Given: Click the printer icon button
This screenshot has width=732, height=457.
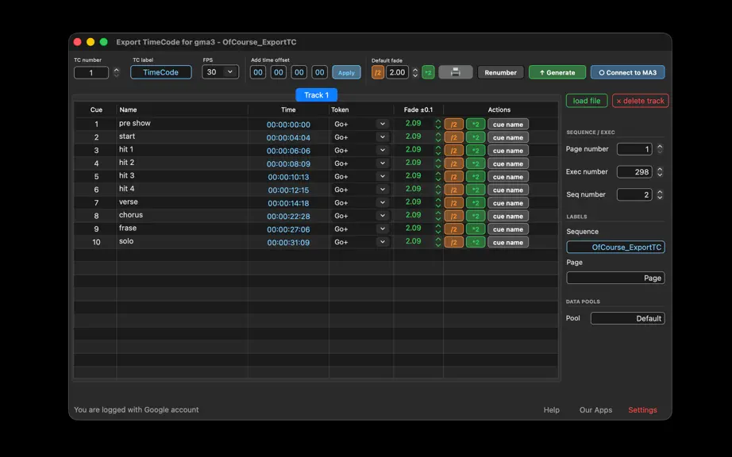Looking at the screenshot, I should tap(456, 72).
